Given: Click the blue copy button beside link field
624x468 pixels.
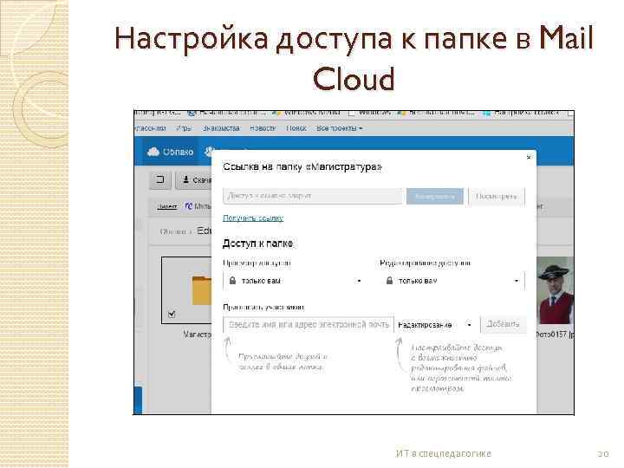Looking at the screenshot, I should (x=434, y=196).
